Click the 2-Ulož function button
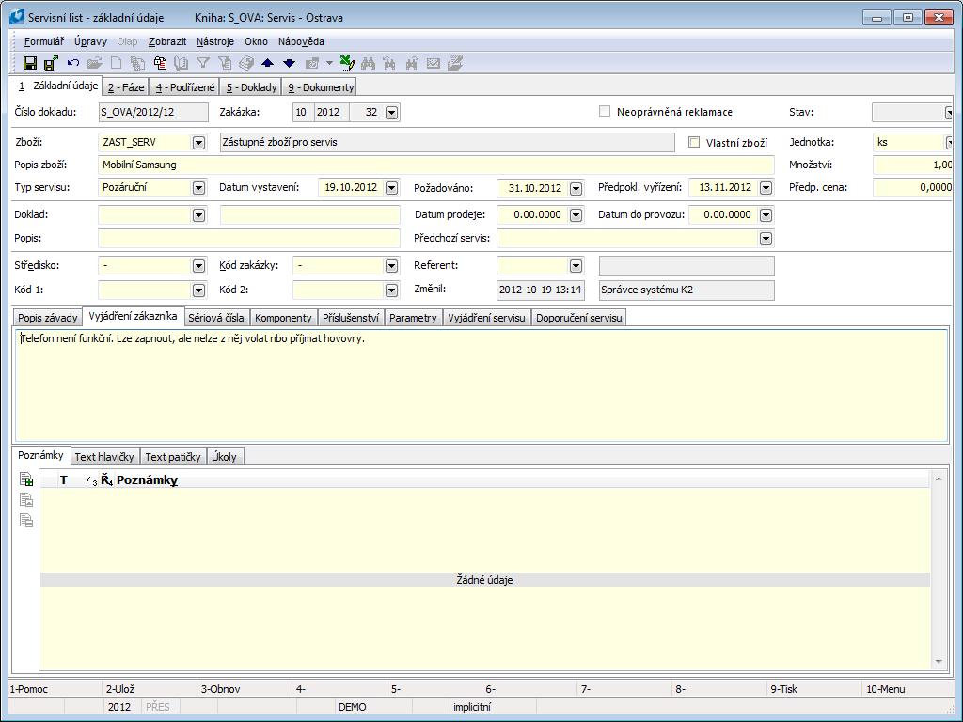The width and height of the screenshot is (963, 722). click(122, 689)
